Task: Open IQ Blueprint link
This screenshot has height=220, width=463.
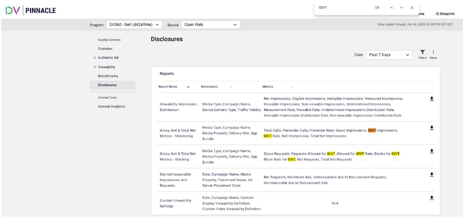Action: tap(443, 14)
